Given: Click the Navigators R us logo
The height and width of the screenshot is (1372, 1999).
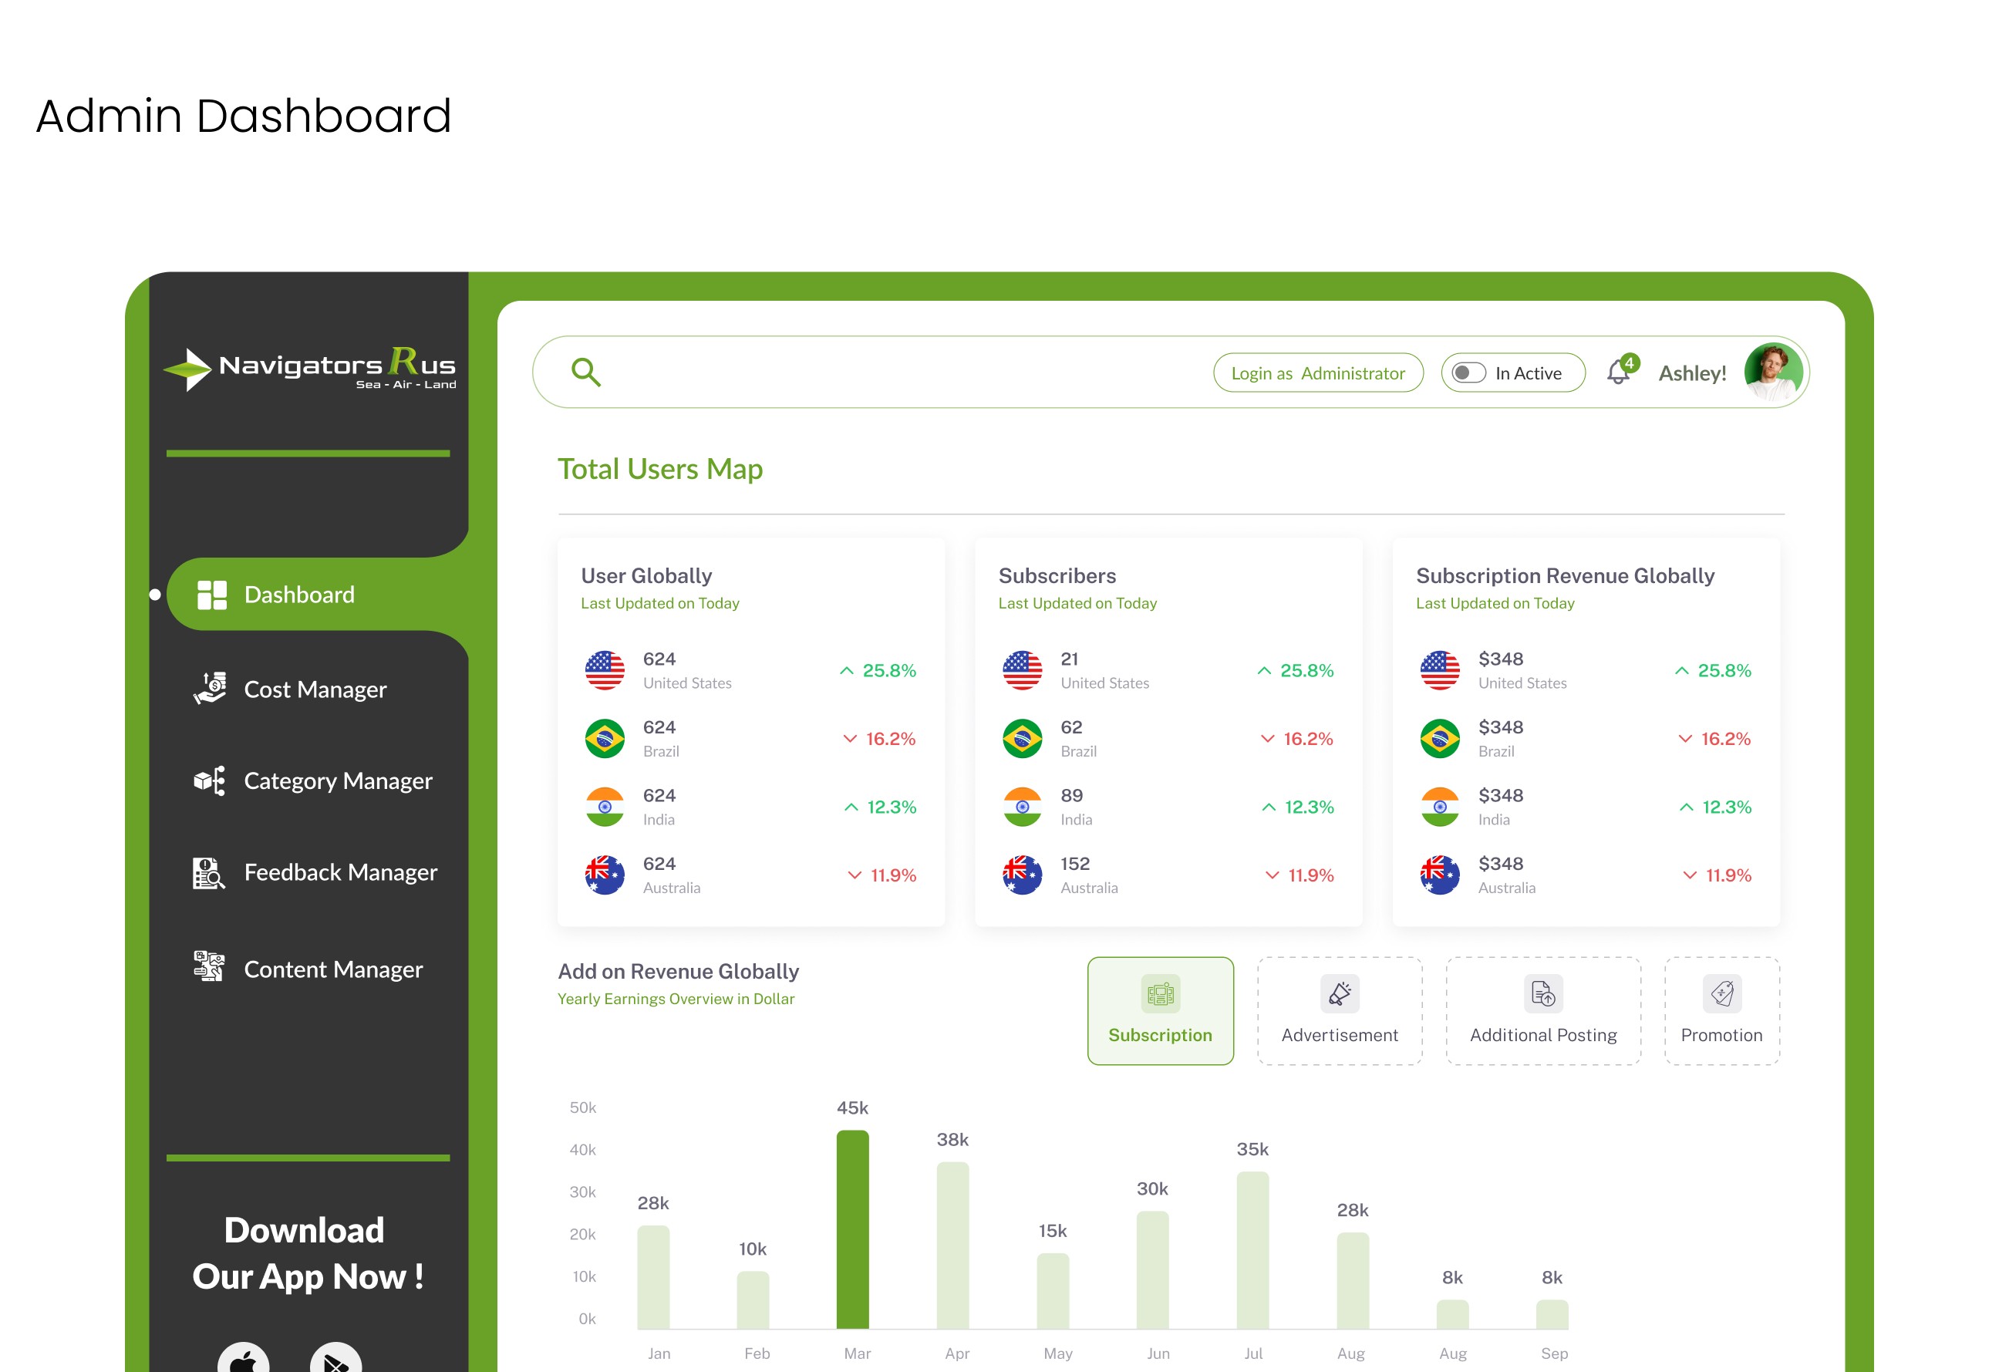Looking at the screenshot, I should [310, 369].
